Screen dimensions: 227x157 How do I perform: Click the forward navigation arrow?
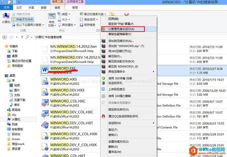pyautogui.click(x=11, y=37)
